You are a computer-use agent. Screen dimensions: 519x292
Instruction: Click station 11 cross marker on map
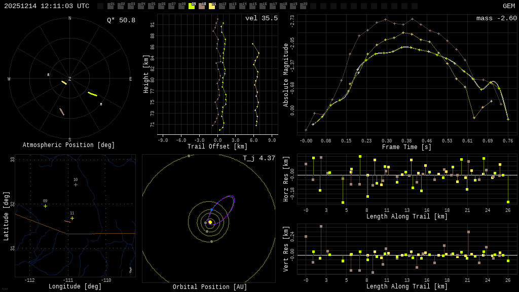(72, 218)
